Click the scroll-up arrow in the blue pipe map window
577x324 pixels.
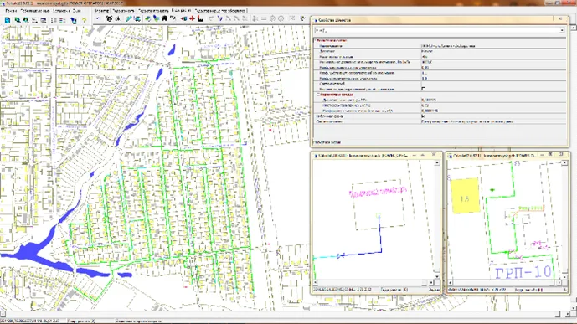point(437,163)
